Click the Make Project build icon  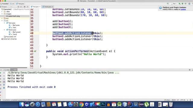[x=168, y=4]
